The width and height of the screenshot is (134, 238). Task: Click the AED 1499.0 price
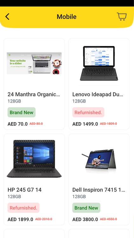[85, 124]
